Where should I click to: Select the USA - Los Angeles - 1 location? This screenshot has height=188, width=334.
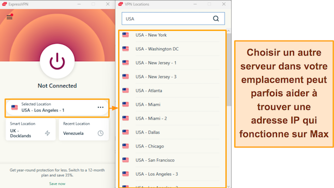point(57,108)
